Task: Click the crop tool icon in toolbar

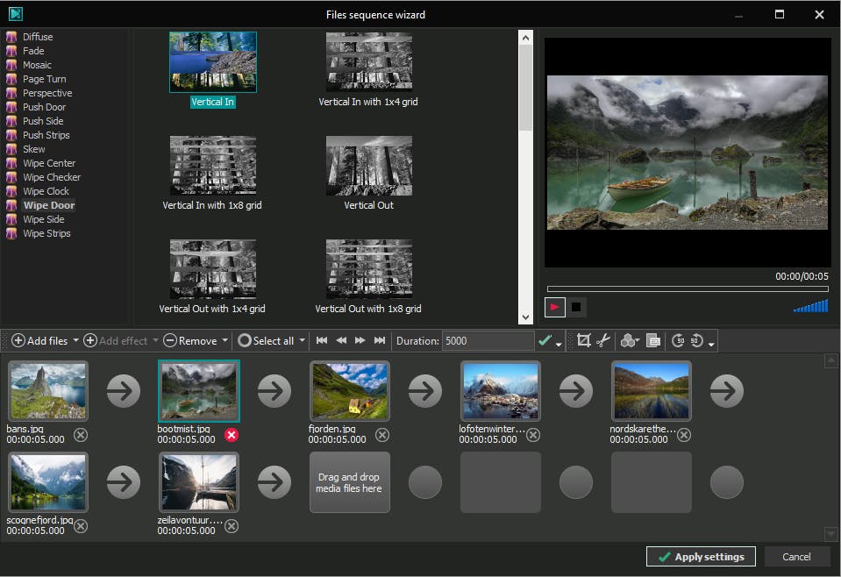Action: pos(584,340)
